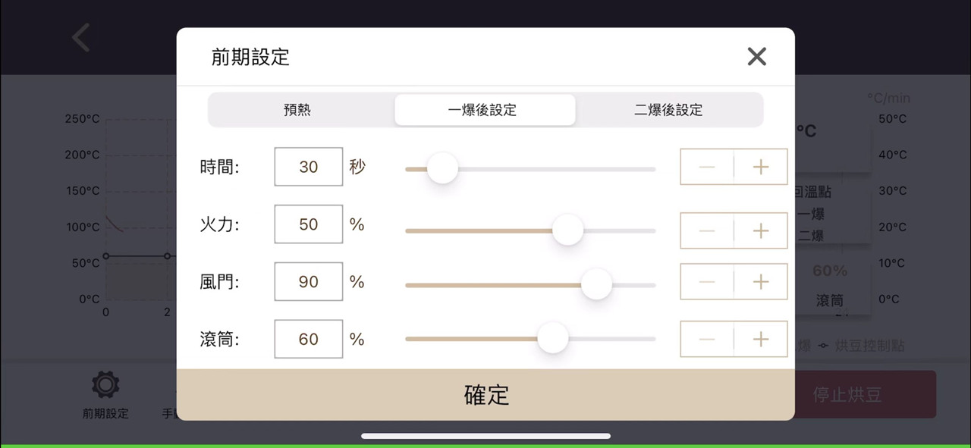Focus the 時間 seconds input field

[309, 167]
